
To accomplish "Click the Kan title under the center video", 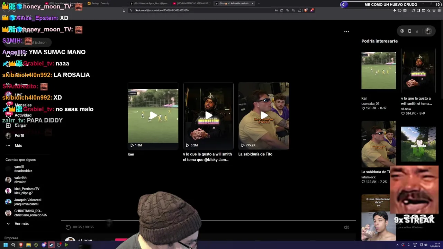I will tap(131, 154).
